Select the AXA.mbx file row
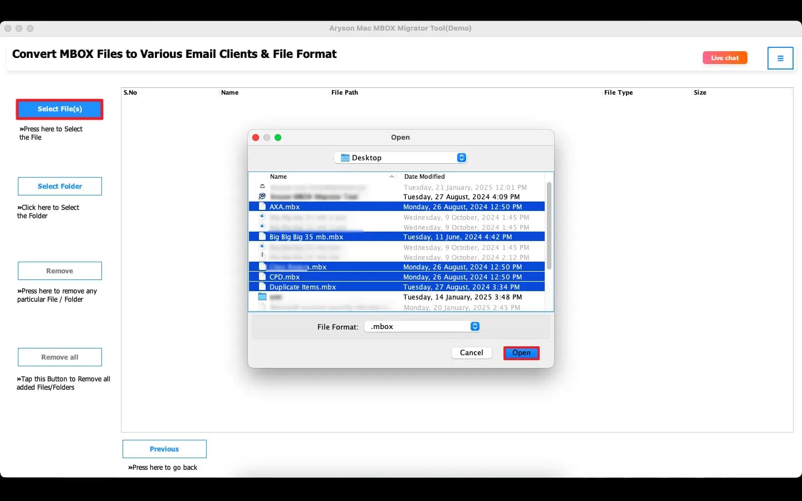Screen dimensions: 802x501 (x=397, y=207)
